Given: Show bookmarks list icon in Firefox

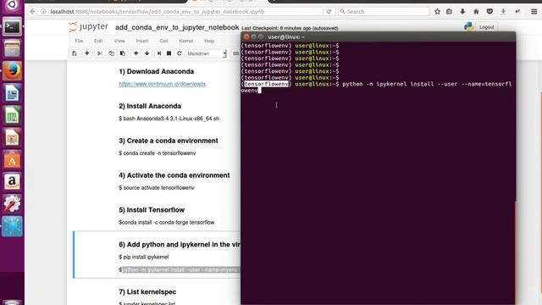Looking at the screenshot, I should point(449,11).
